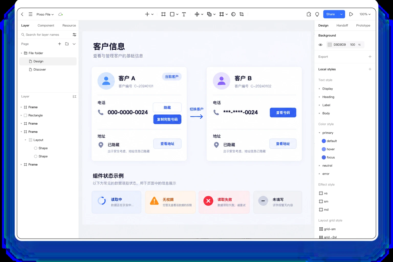This screenshot has height=262, width=393.
Task: Toggle Background visibility eye icon
Action: tap(320, 45)
